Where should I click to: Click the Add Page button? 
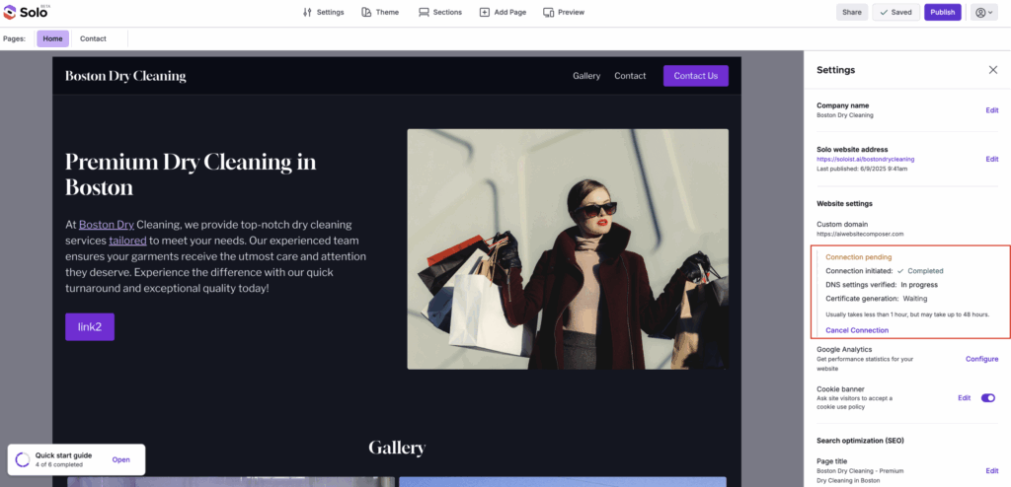[504, 12]
